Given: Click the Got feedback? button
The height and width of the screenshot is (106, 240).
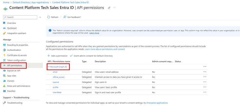Looking at the screenshot, I should (x=72, y=17).
